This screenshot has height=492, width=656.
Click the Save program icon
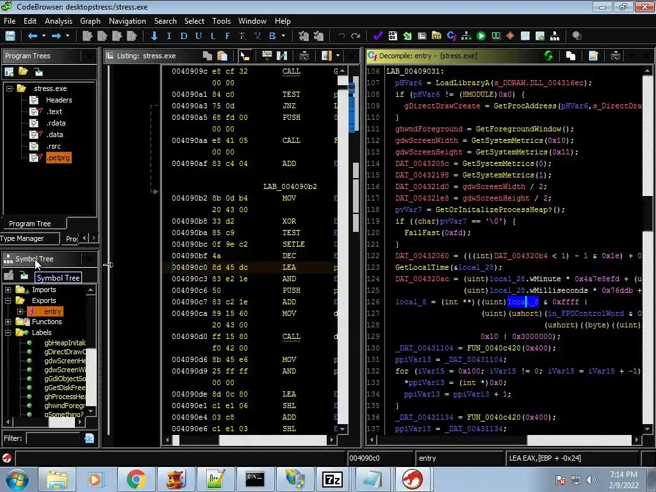point(10,36)
